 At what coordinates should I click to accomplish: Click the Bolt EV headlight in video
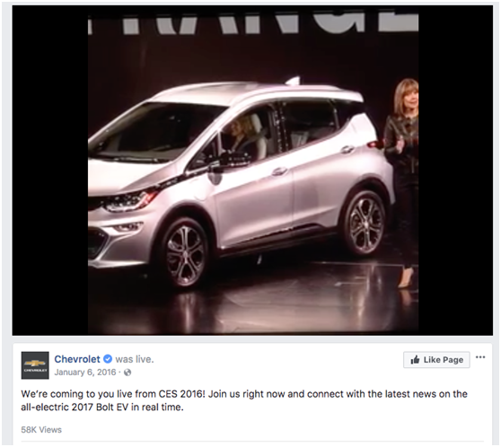coord(128,202)
